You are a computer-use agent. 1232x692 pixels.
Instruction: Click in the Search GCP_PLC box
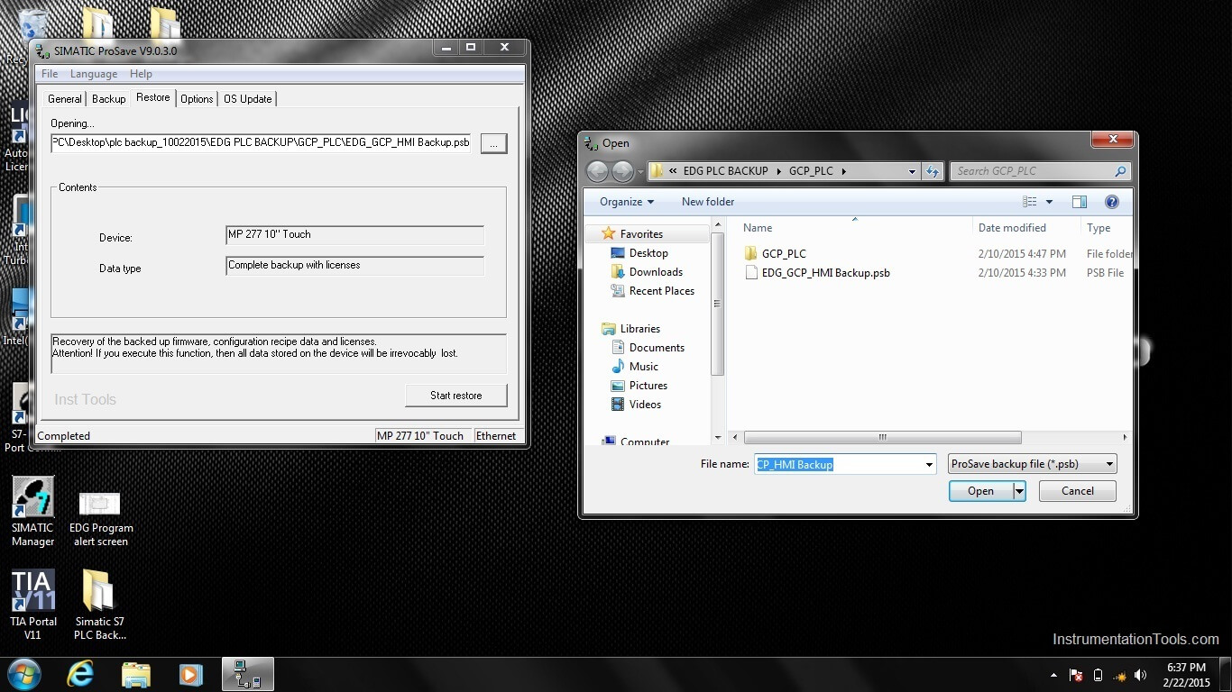point(1031,171)
